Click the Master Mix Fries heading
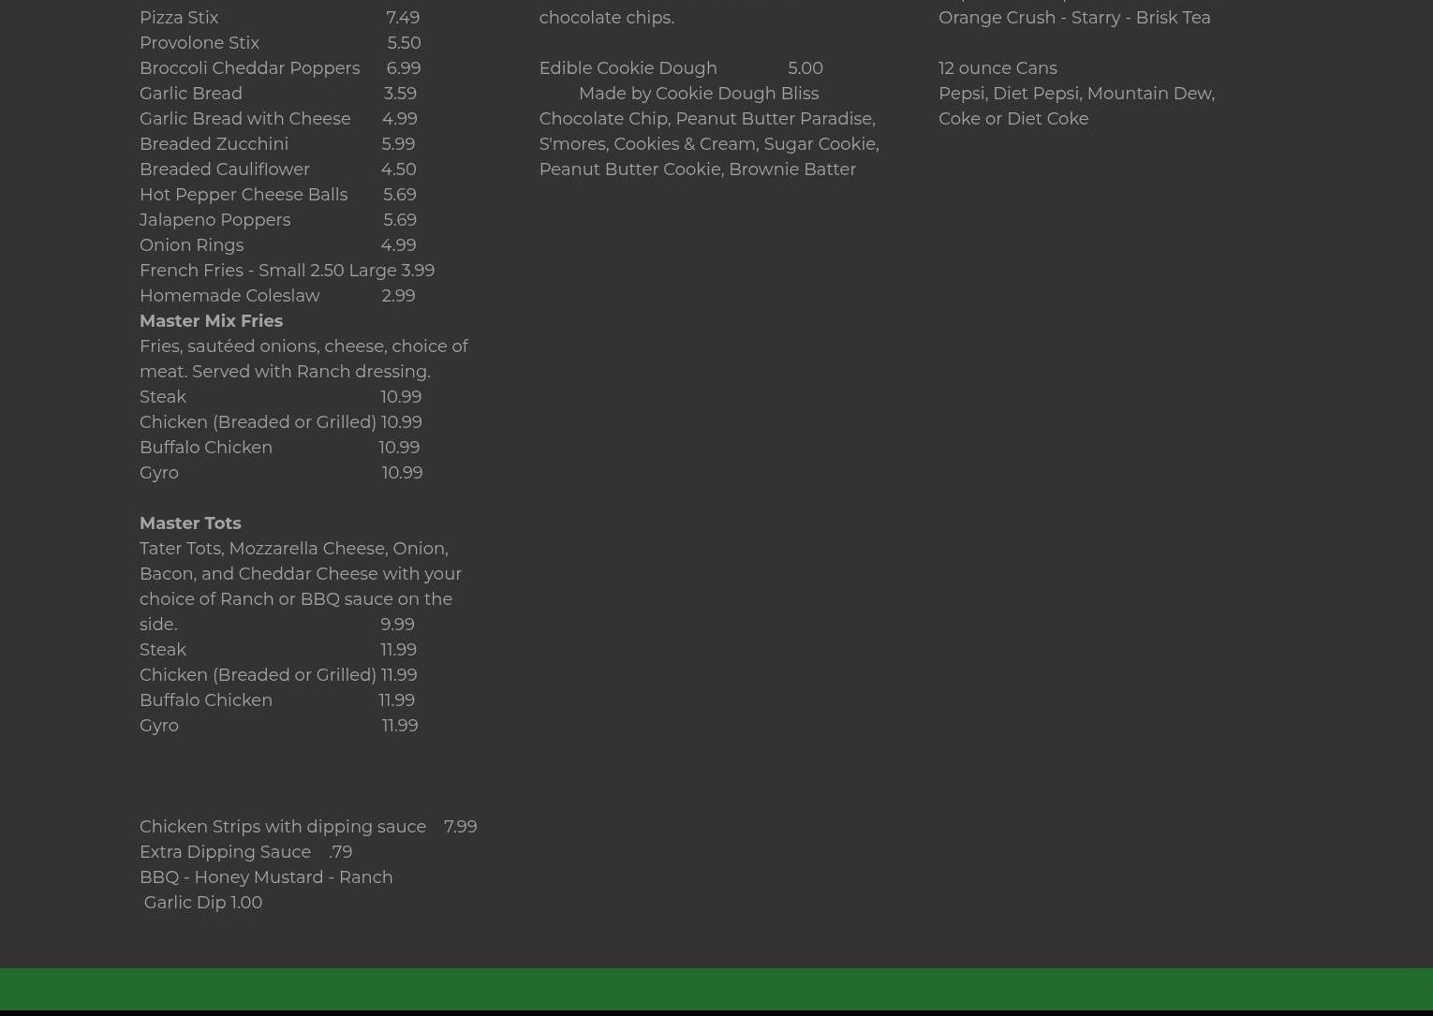Viewport: 1433px width, 1016px height. pos(211,321)
